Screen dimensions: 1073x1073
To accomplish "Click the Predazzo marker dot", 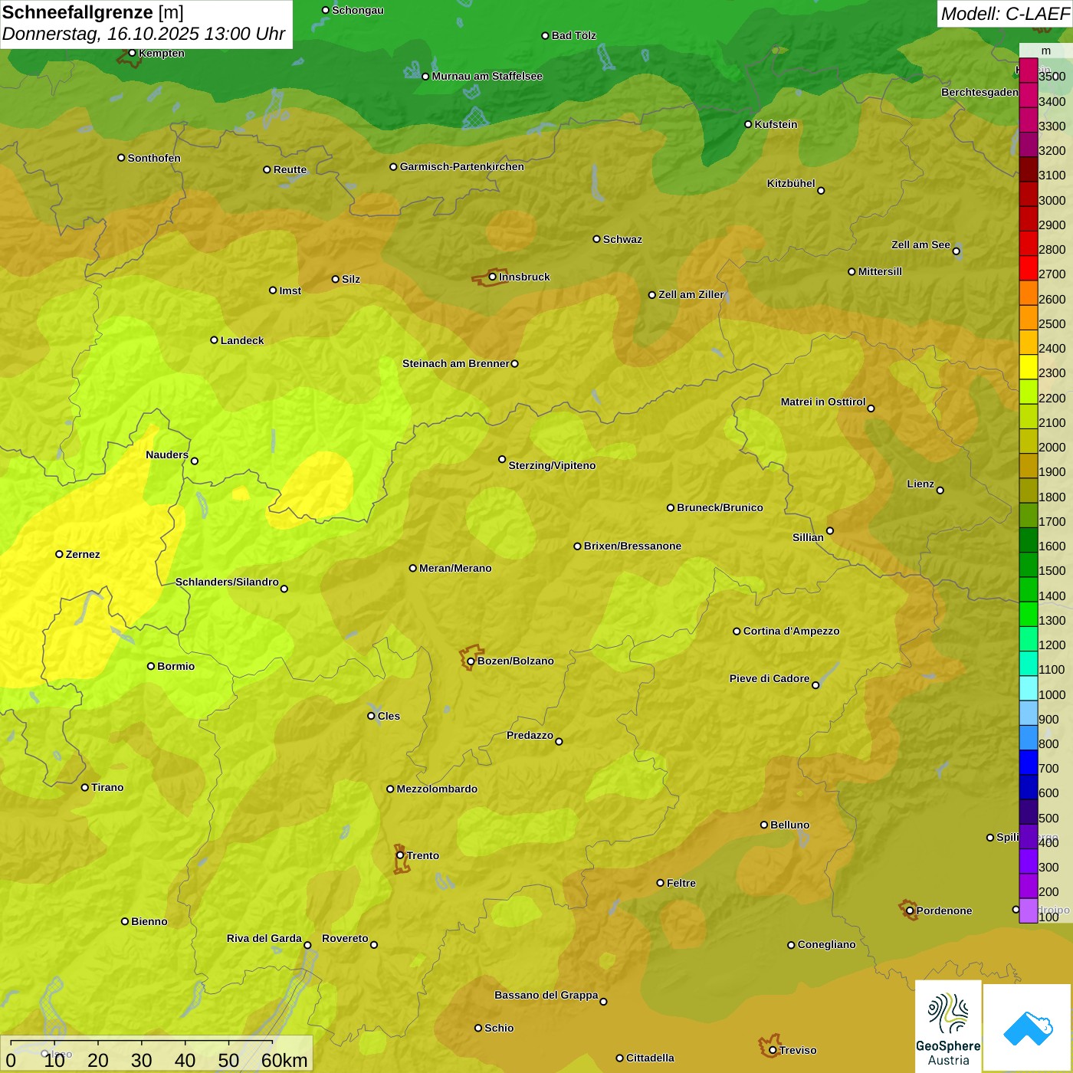I will 559,741.
